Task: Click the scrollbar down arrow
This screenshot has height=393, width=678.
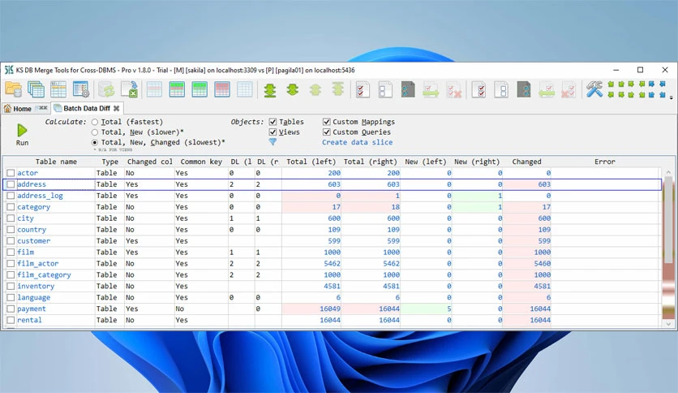Action: coord(668,323)
